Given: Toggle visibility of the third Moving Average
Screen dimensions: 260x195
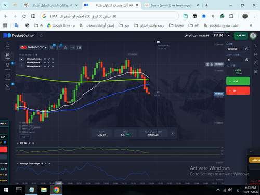Looking at the screenshot, I should [x=45, y=66].
